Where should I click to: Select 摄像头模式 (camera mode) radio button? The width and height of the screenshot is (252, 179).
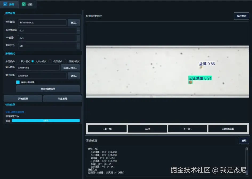pyautogui.click(x=65, y=61)
